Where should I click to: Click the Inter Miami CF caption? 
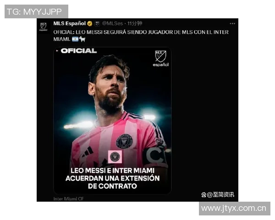69,199
